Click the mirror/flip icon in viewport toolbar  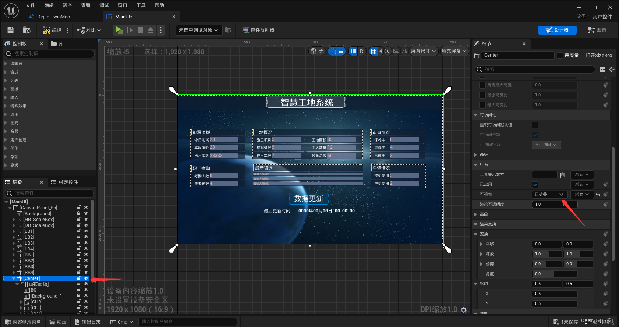(405, 51)
